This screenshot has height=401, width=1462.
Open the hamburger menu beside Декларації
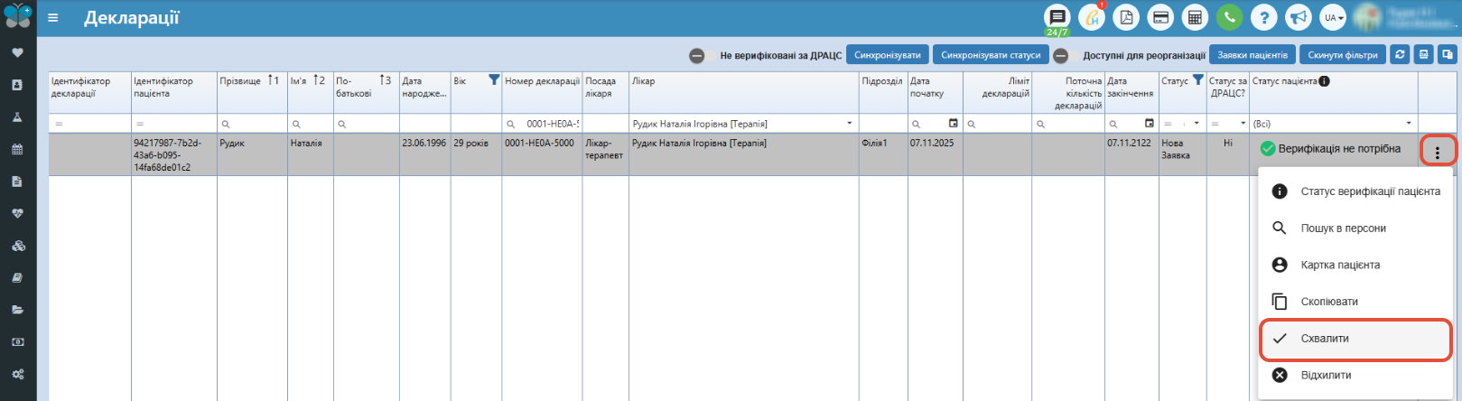tap(53, 17)
